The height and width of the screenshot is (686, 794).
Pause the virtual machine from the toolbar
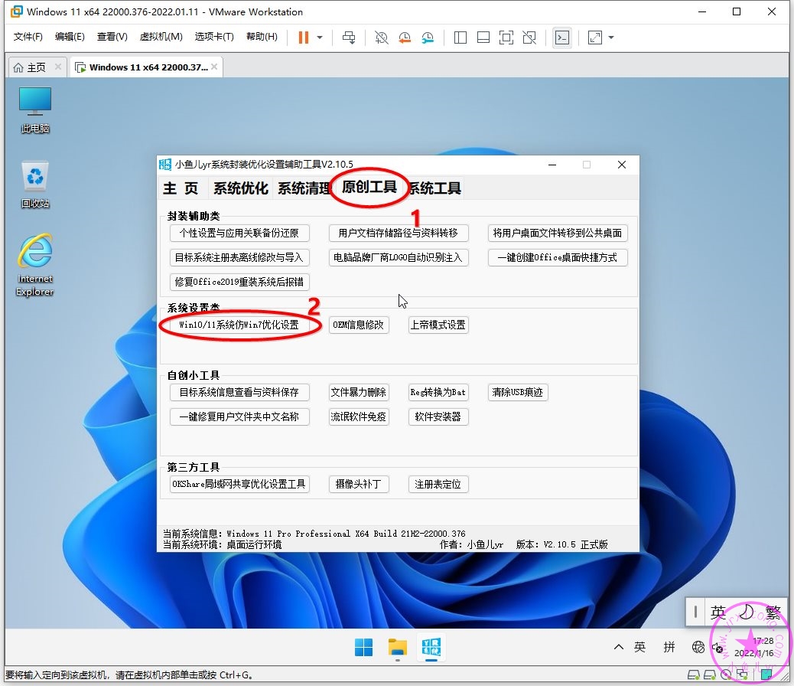[304, 38]
